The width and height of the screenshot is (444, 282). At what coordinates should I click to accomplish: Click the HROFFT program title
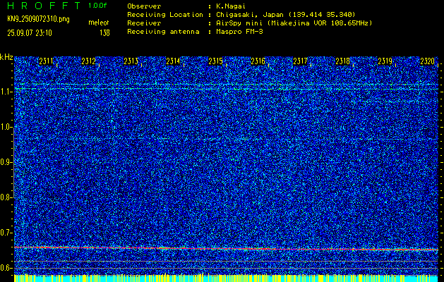click(44, 6)
